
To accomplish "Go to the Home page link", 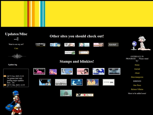I will [137, 65].
